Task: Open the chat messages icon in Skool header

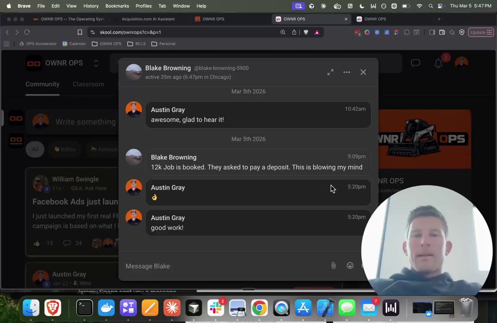Action: coord(415,63)
